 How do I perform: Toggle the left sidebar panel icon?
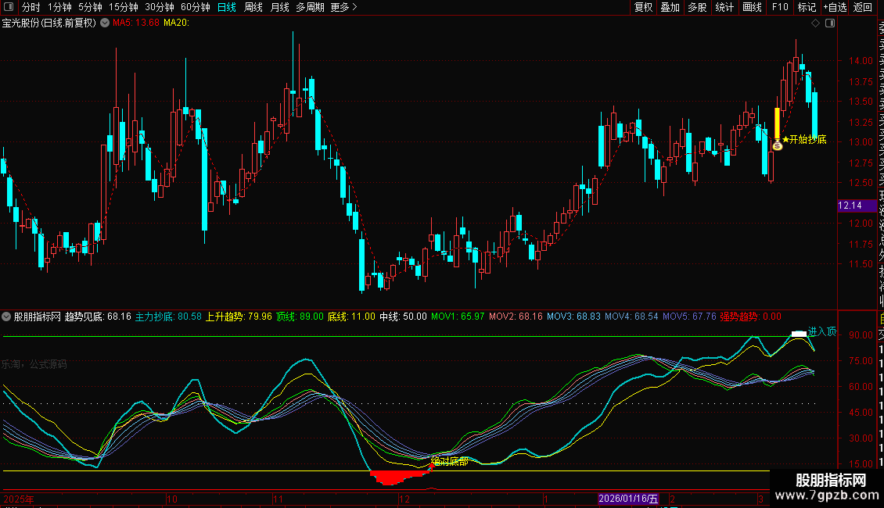click(9, 7)
